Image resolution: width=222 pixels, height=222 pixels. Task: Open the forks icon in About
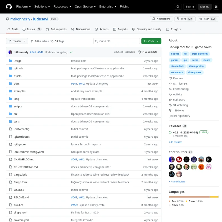pyautogui.click(x=170, y=110)
